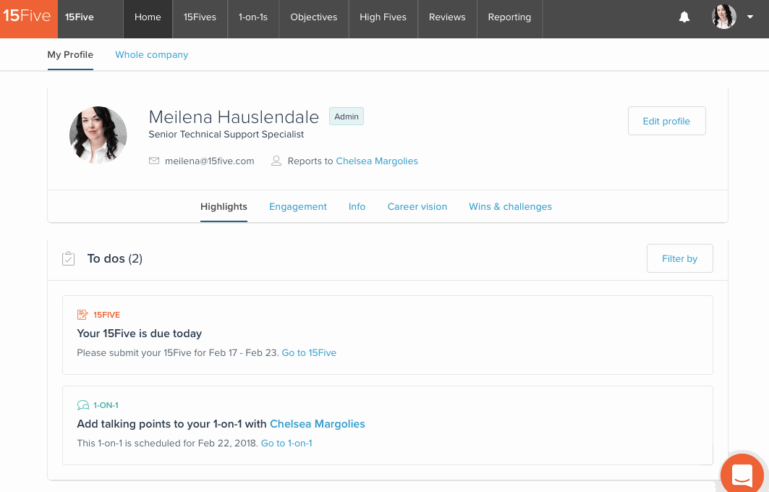
Task: Select the Highlights tab
Action: (224, 206)
